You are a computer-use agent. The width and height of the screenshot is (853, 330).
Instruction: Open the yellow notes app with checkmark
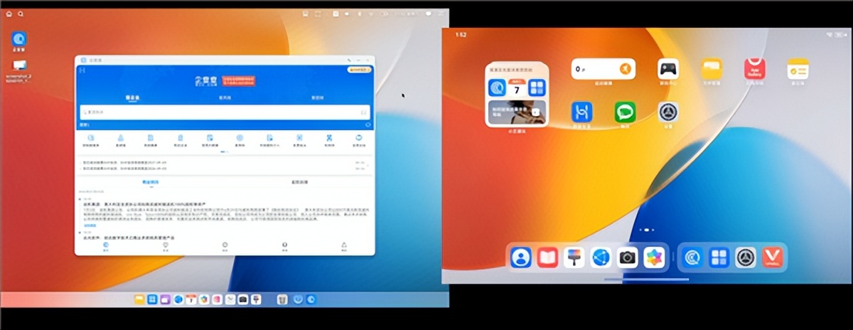(x=797, y=69)
